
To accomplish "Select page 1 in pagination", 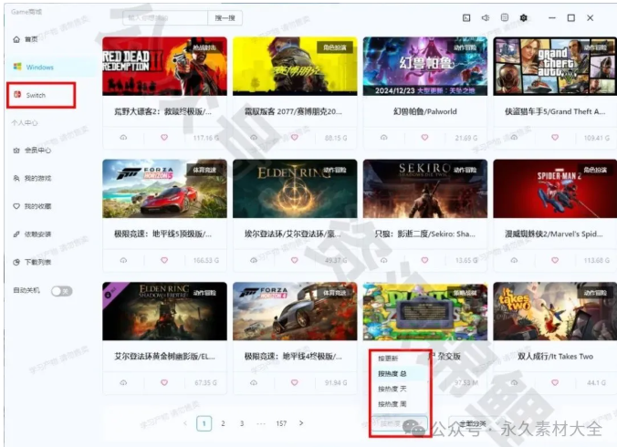I will click(x=204, y=423).
